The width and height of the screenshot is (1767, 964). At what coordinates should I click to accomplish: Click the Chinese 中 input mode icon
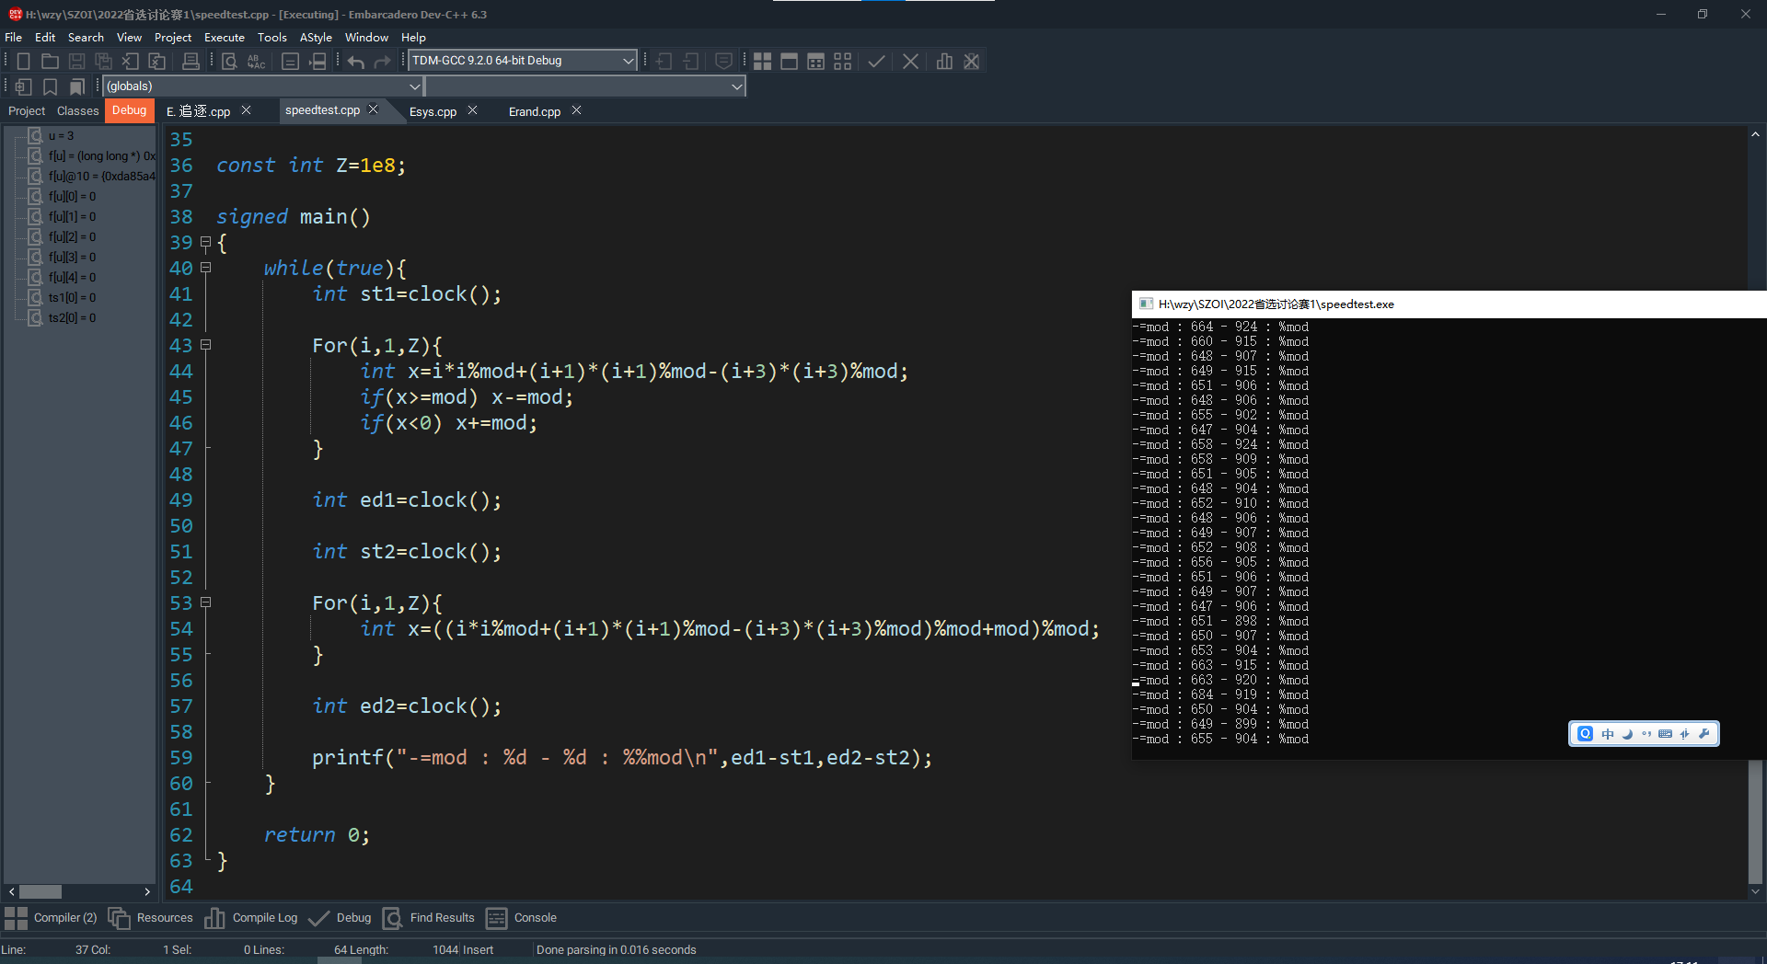tap(1608, 734)
